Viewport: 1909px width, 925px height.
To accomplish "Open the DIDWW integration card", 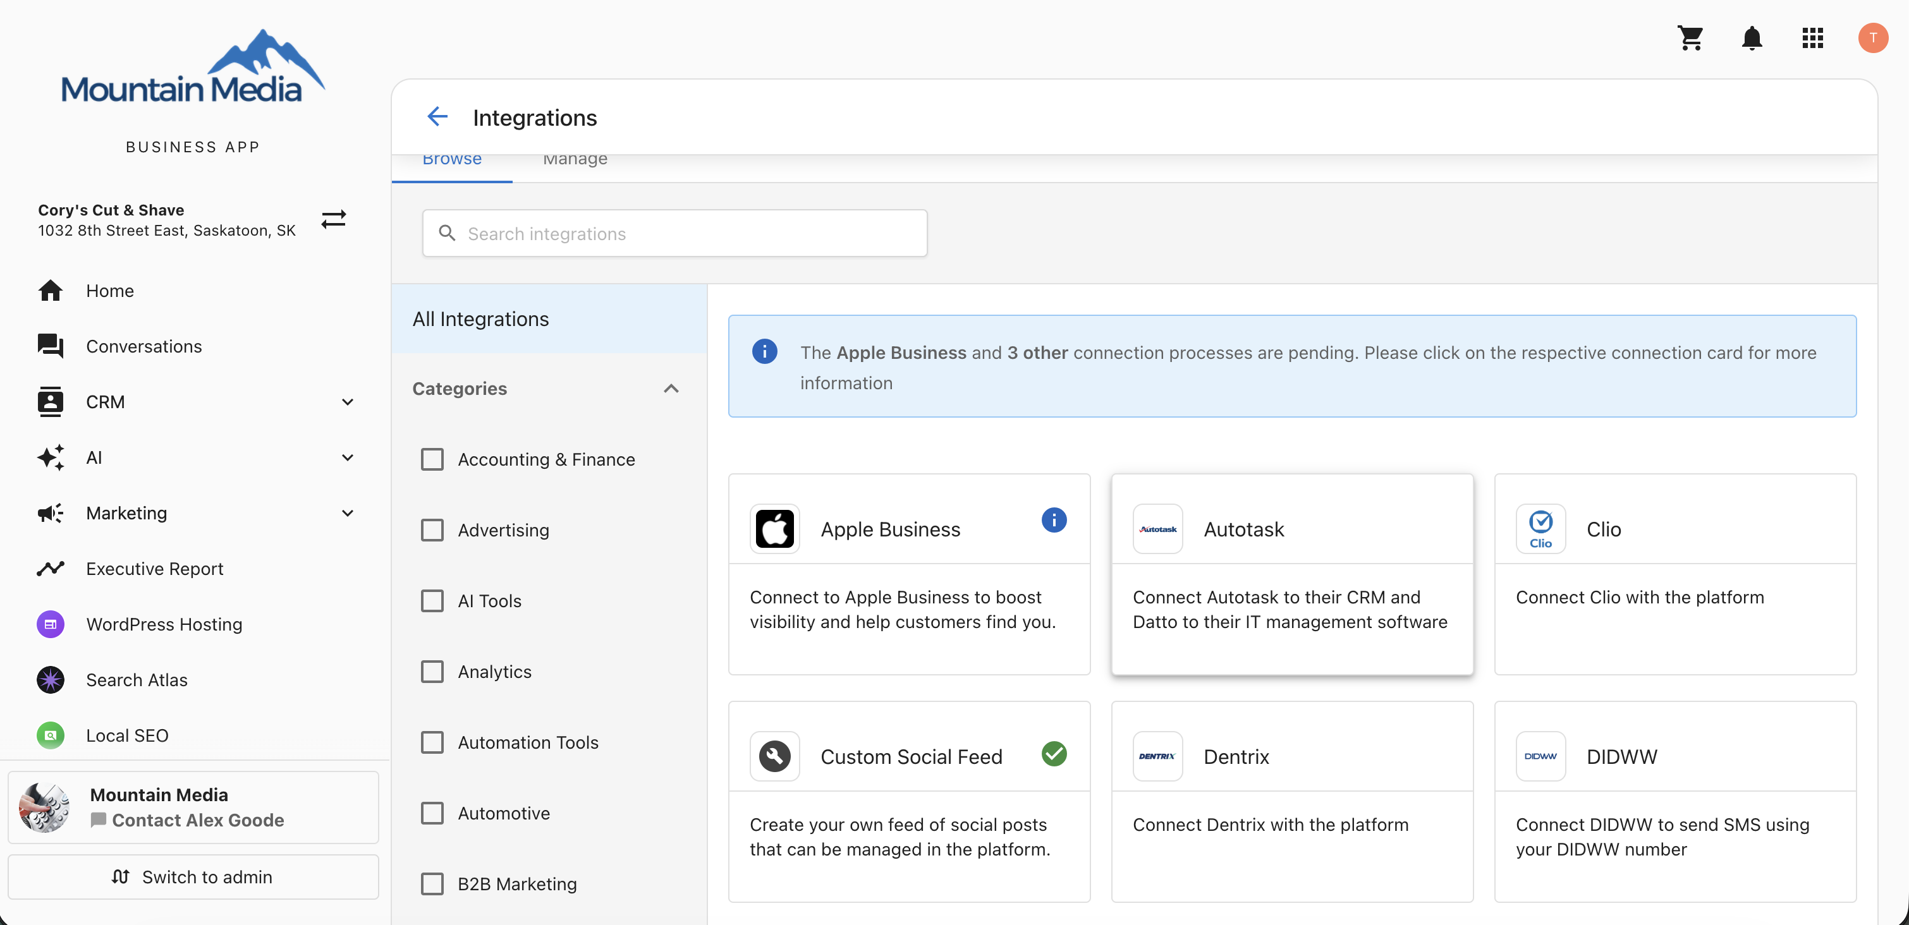I will [x=1675, y=801].
